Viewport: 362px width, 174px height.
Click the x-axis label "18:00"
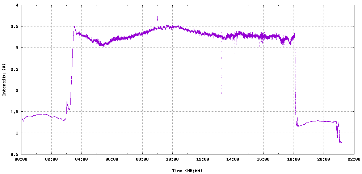click(294, 159)
